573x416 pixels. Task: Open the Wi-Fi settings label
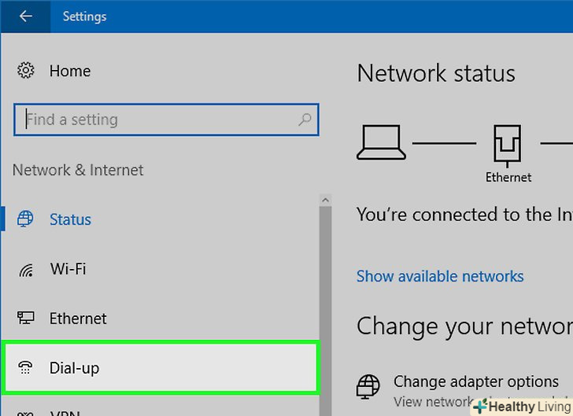click(x=68, y=269)
